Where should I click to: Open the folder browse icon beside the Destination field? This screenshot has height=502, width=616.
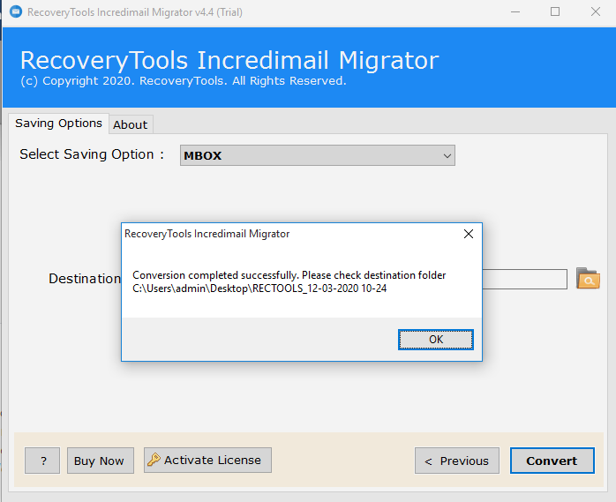588,279
